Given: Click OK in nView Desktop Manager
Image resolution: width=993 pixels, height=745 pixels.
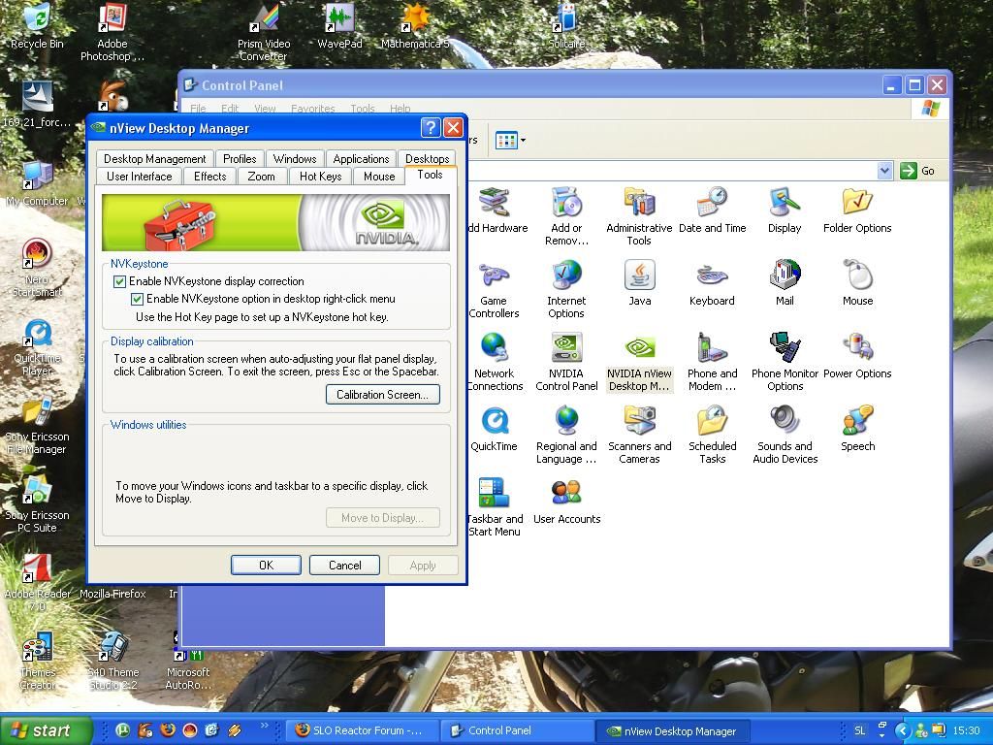Looking at the screenshot, I should tap(266, 566).
